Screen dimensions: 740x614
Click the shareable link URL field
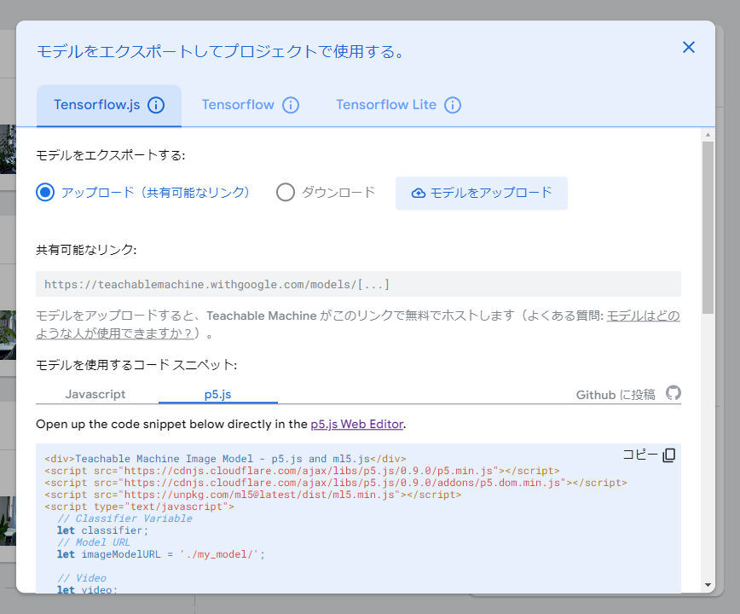point(358,284)
